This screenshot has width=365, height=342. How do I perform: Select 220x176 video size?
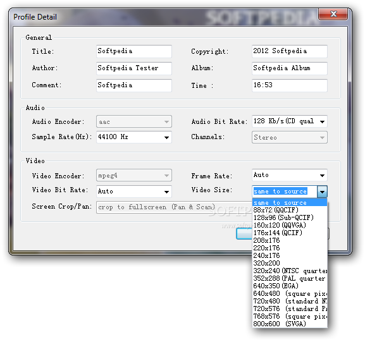click(x=290, y=248)
